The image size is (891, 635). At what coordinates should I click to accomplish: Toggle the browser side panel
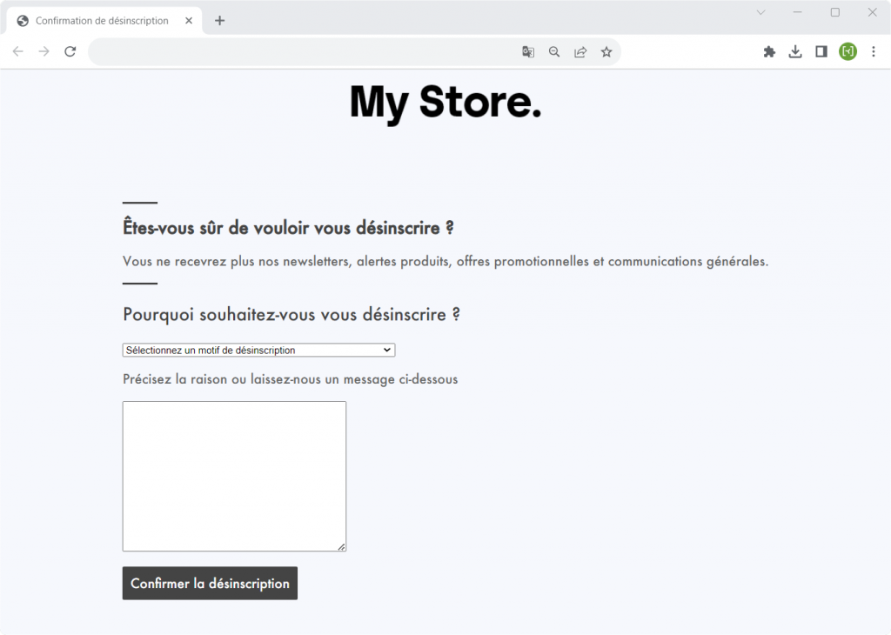pos(821,52)
